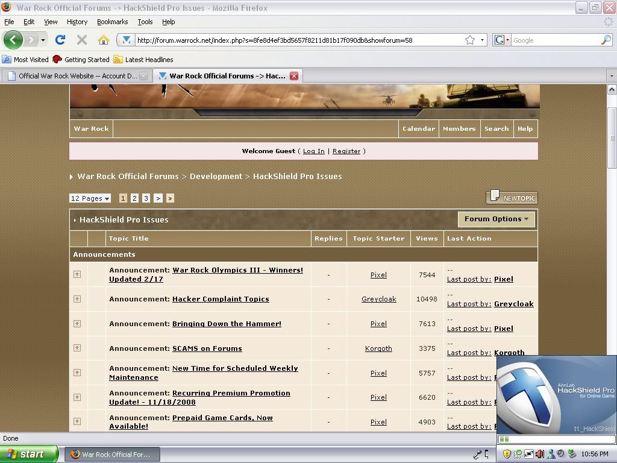The image size is (617, 463).
Task: Go back with the green Back arrow
Action: click(13, 40)
